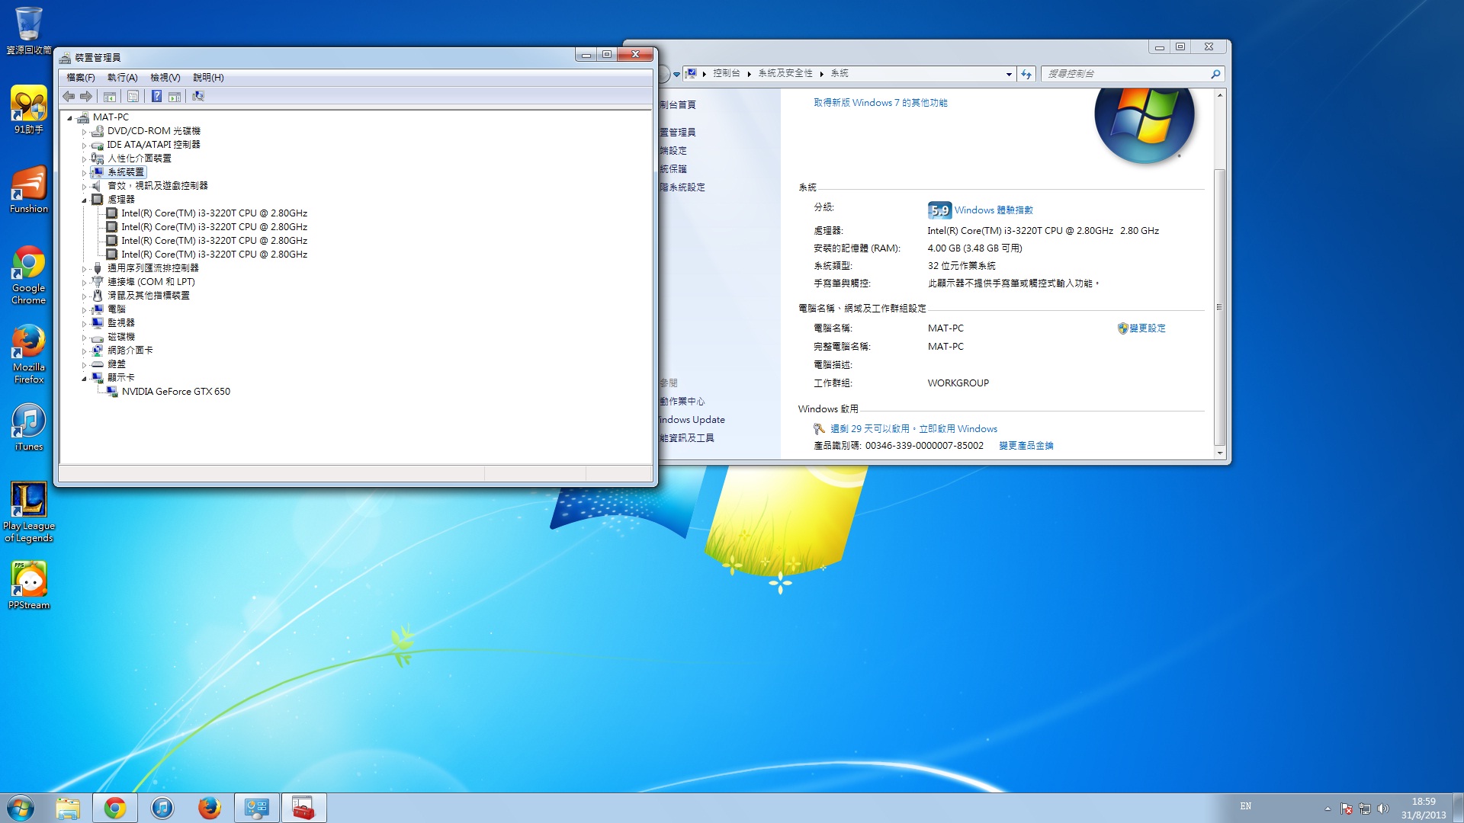Click red toolbox Device Manager taskbar button
This screenshot has height=823, width=1464.
pyautogui.click(x=303, y=808)
